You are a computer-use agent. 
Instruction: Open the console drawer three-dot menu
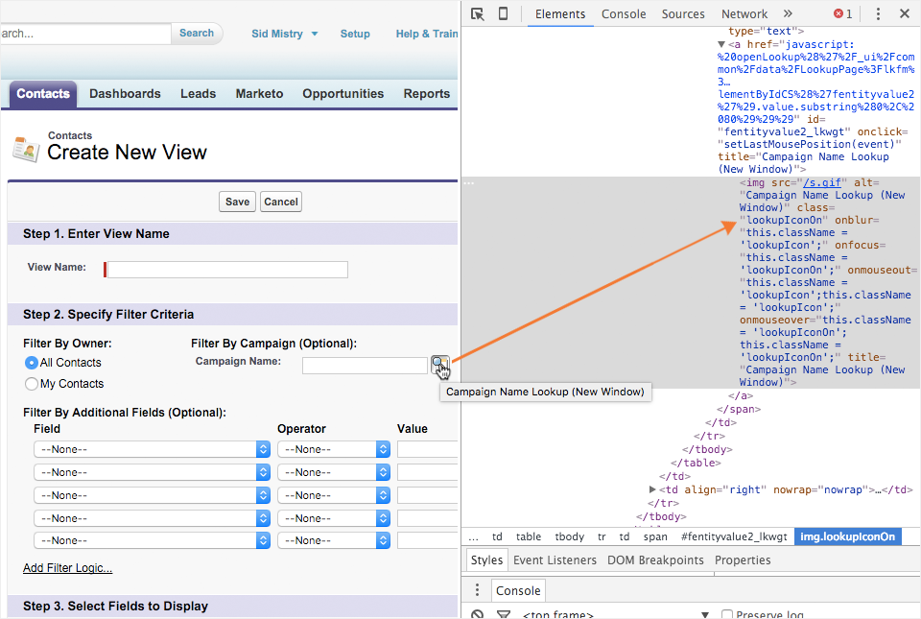point(477,590)
